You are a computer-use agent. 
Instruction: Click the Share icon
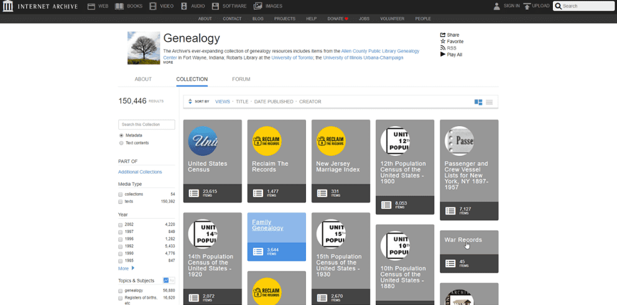[x=443, y=35]
